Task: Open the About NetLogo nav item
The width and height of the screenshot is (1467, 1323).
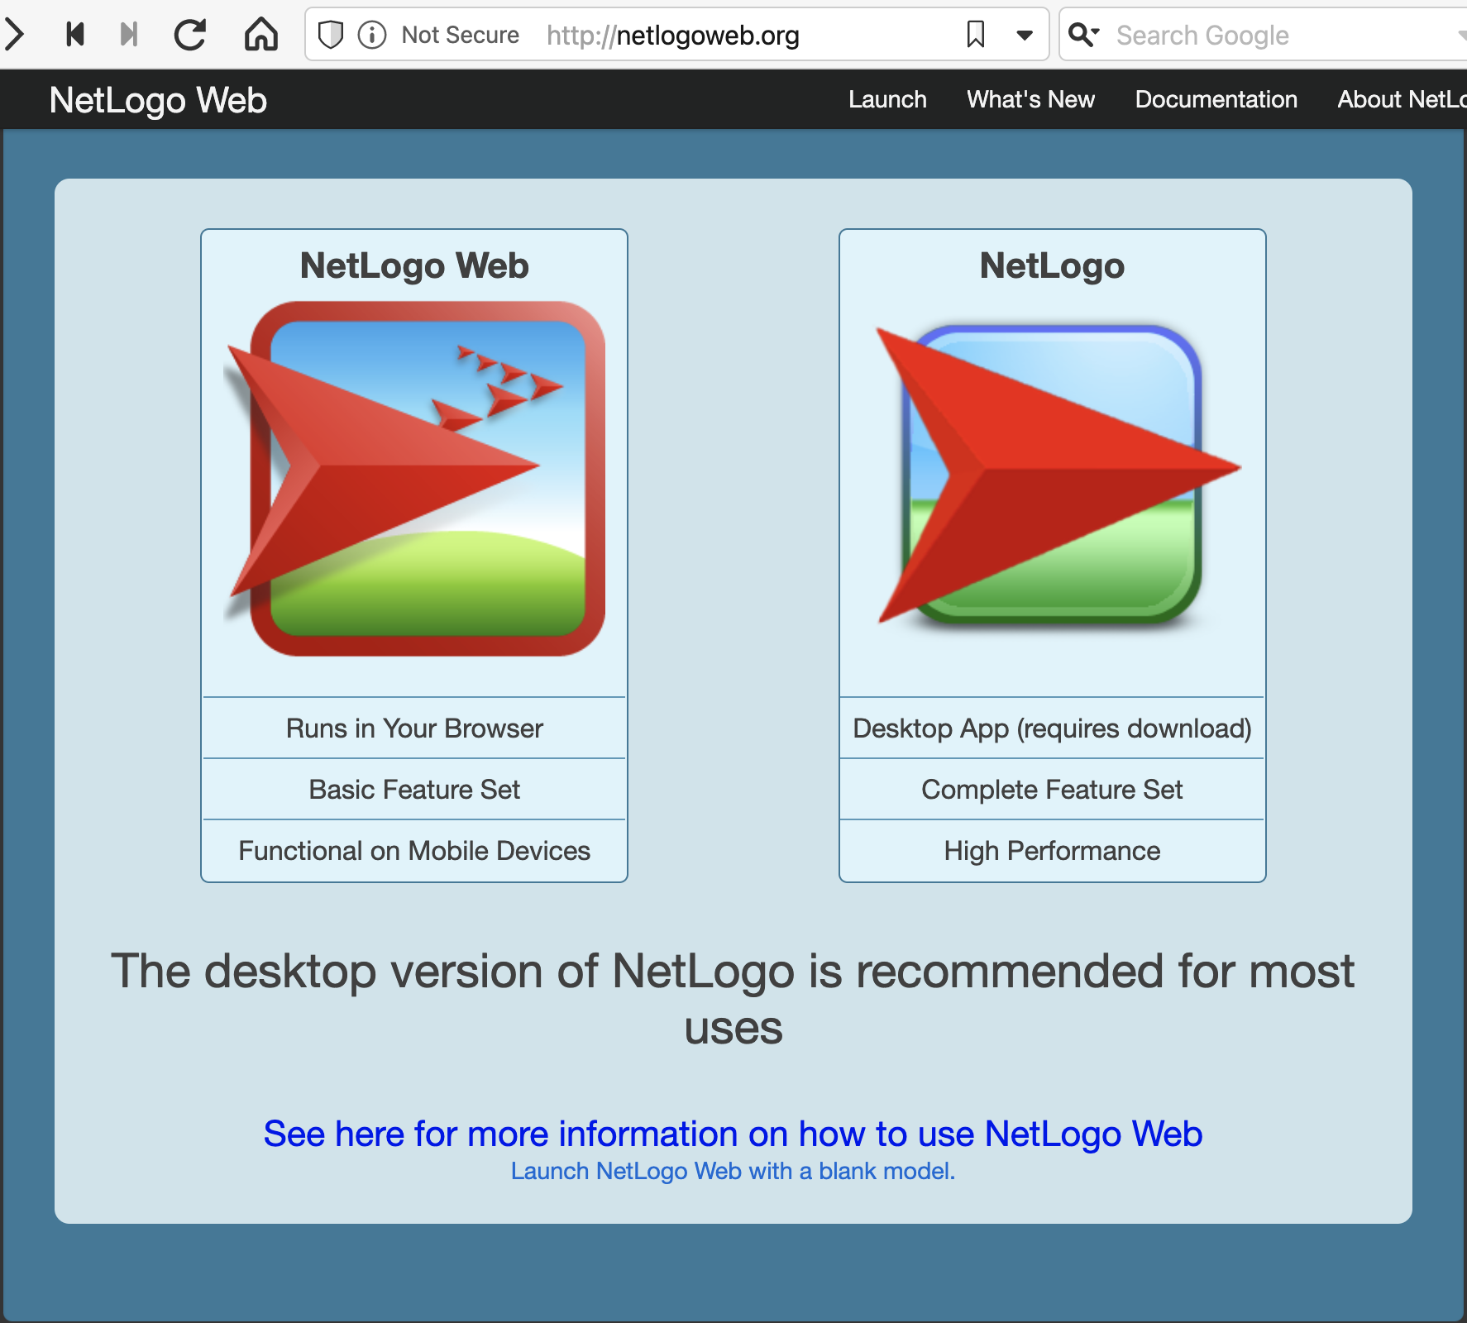Action: pos(1401,99)
